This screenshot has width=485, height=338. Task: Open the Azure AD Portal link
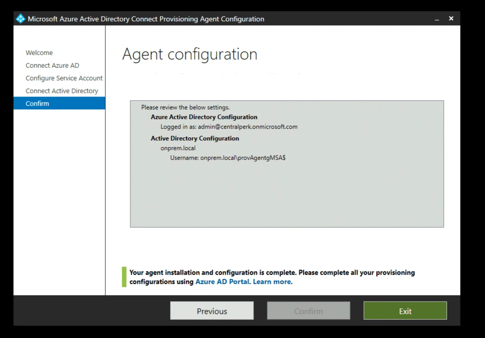222,282
